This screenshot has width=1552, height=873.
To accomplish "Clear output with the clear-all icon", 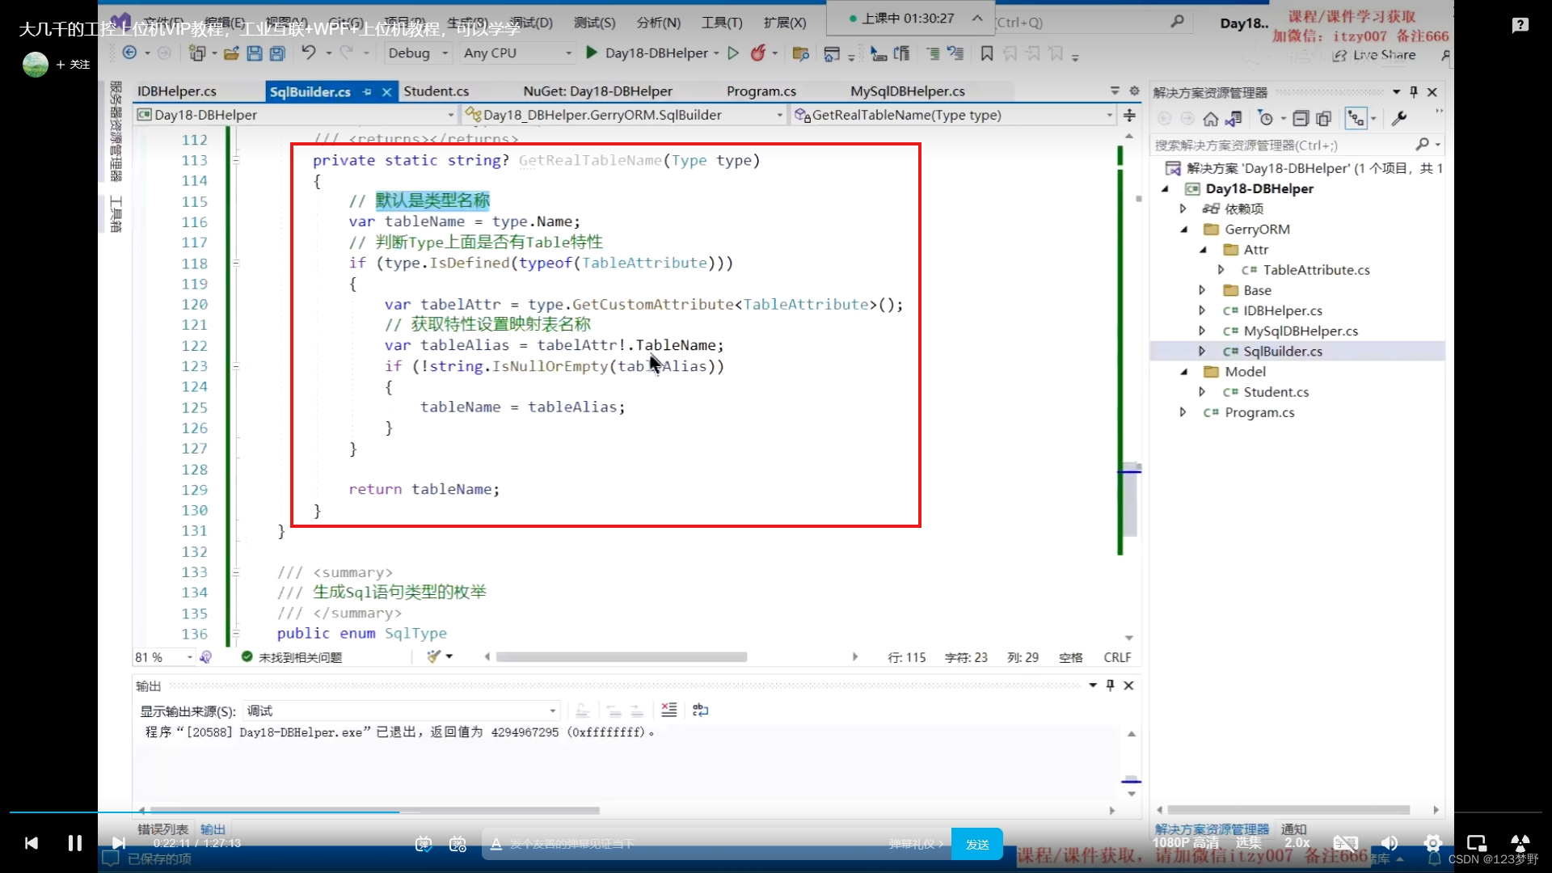I will (668, 710).
